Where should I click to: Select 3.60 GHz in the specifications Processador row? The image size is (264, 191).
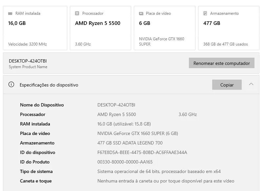[188, 114]
